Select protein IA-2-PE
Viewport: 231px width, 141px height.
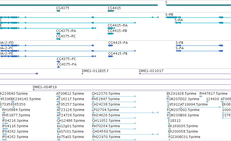tap(7, 54)
